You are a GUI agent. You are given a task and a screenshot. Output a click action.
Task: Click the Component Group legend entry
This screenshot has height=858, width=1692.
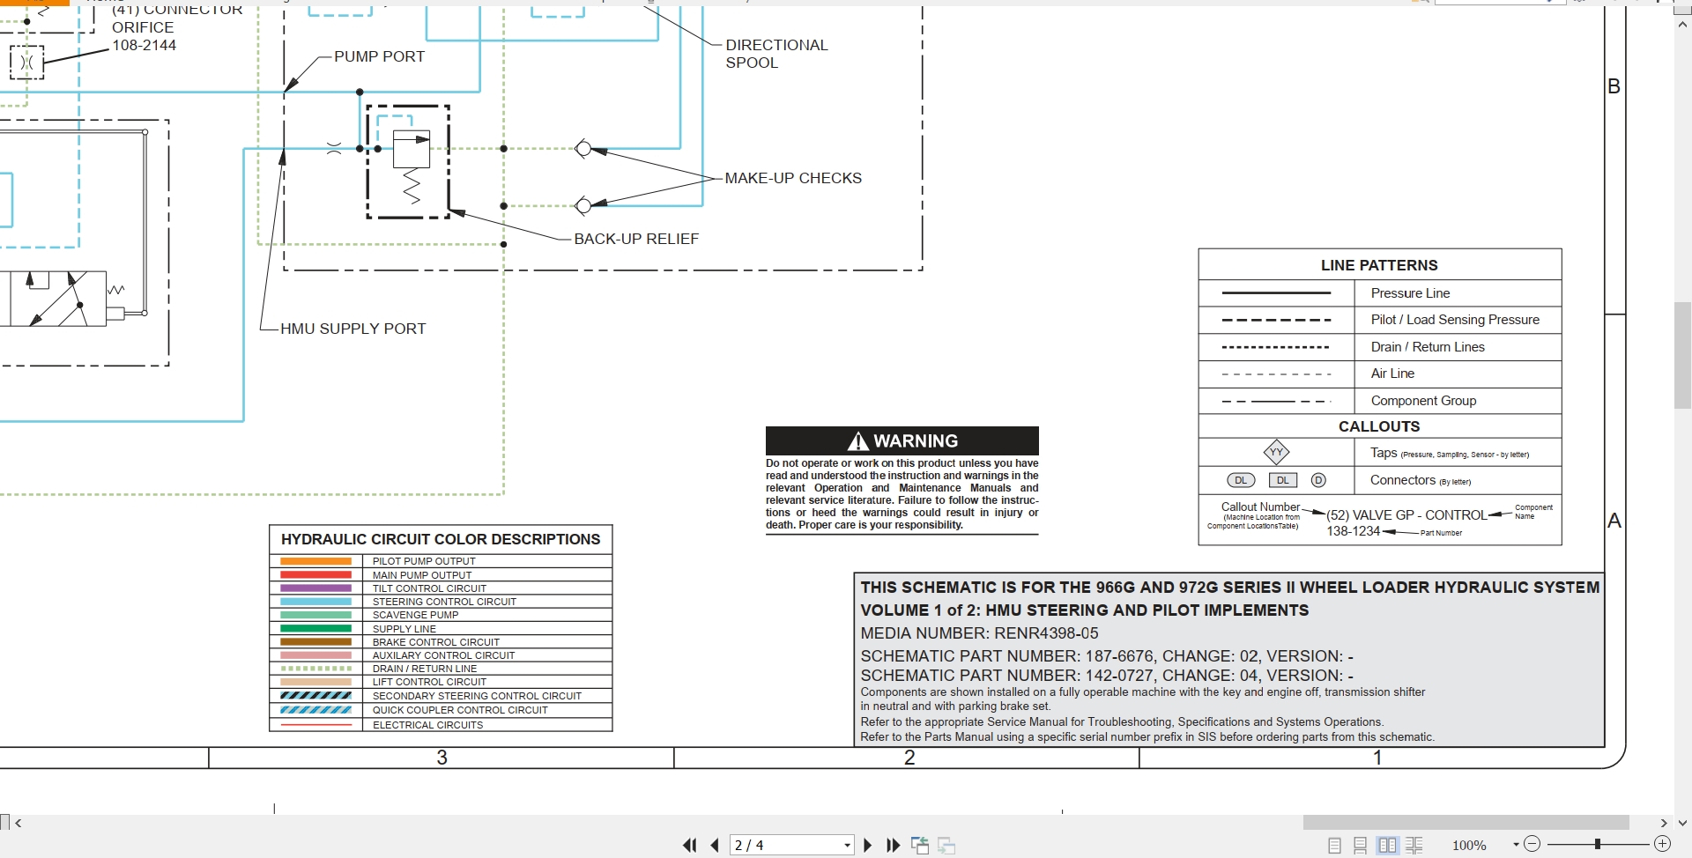(1423, 401)
